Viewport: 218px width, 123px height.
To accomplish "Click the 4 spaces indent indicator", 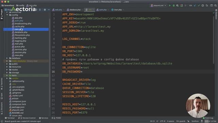I will (170, 121).
